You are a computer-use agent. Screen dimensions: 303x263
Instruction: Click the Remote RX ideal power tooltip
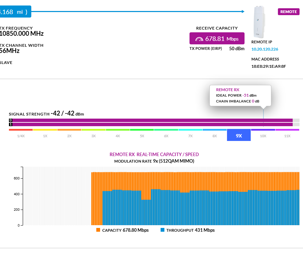point(240,95)
